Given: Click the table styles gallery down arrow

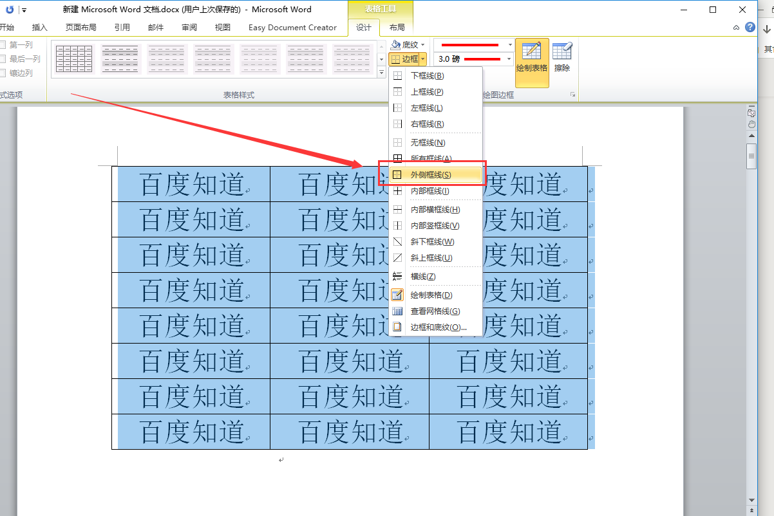Looking at the screenshot, I should [382, 59].
